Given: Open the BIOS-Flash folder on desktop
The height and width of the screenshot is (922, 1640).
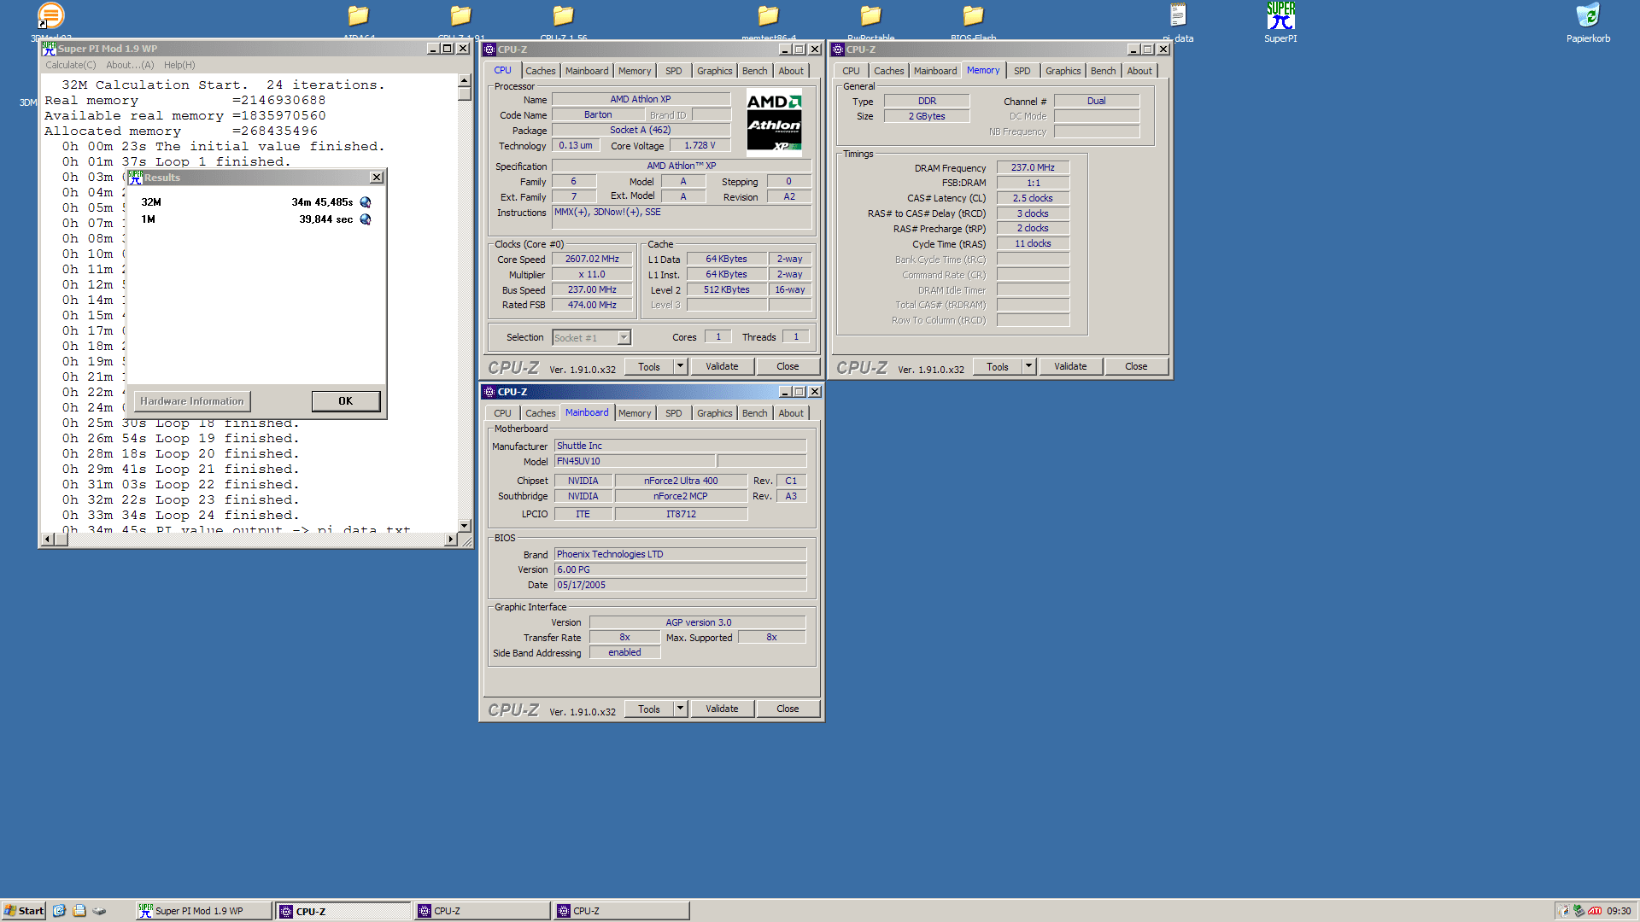Looking at the screenshot, I should 973,22.
